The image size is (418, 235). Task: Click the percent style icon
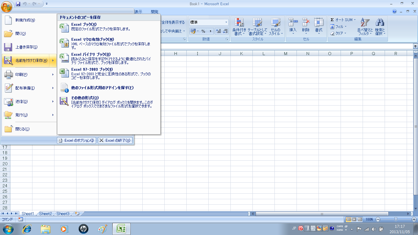pos(203,31)
